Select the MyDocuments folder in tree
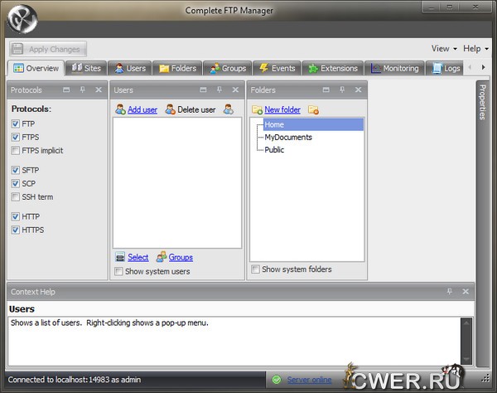This screenshot has width=497, height=393. tap(288, 137)
